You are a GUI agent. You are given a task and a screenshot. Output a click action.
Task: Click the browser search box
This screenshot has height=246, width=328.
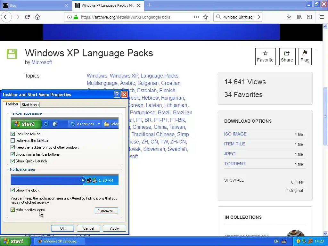click(238, 17)
